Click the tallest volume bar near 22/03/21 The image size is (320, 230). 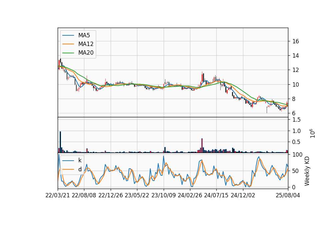pyautogui.click(x=60, y=142)
